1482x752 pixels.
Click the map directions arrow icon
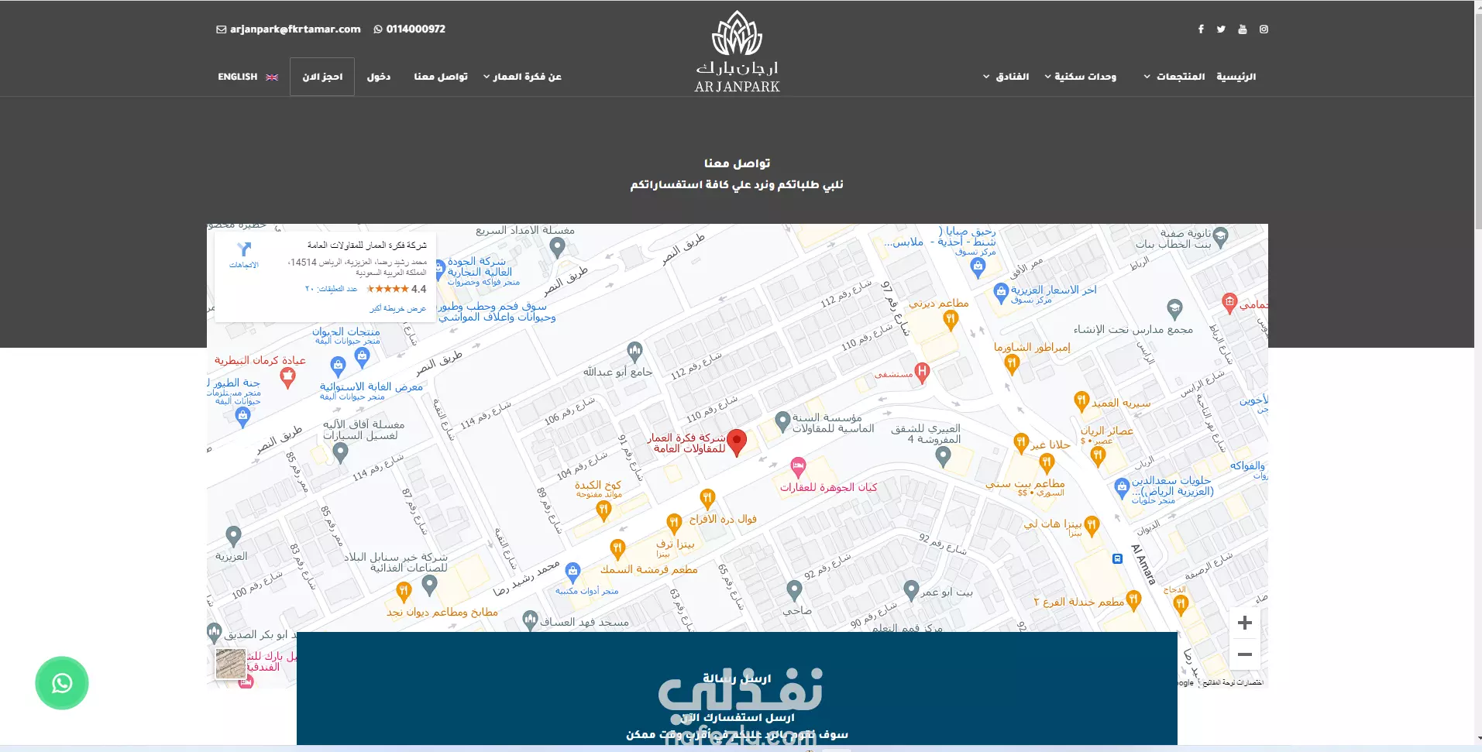[244, 249]
